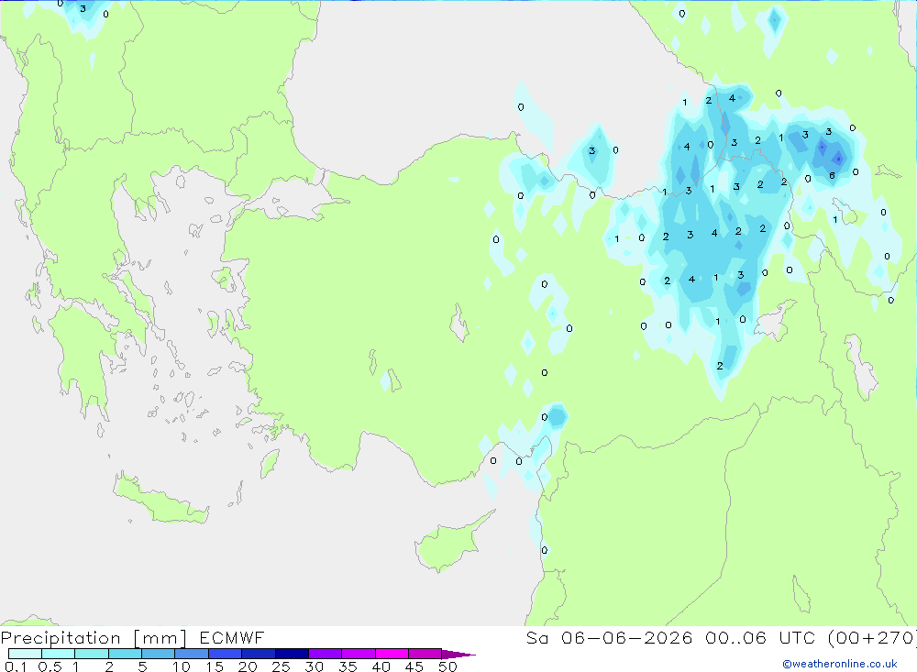This screenshot has height=672, width=917.
Task: Pick the 15–20 mm blue legend swatch
Action: click(x=225, y=654)
